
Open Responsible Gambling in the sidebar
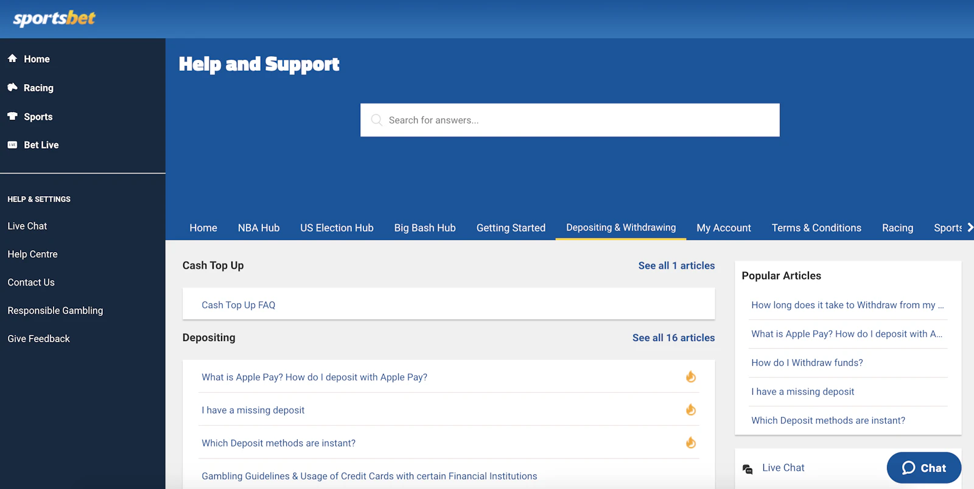click(55, 311)
